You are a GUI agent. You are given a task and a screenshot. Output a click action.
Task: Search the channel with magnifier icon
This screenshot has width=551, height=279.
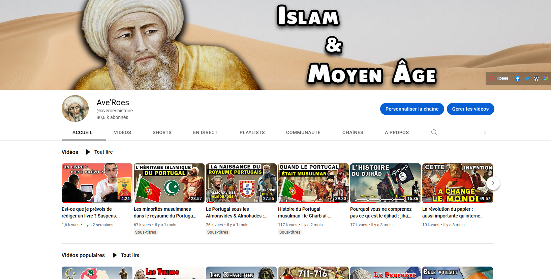click(434, 132)
